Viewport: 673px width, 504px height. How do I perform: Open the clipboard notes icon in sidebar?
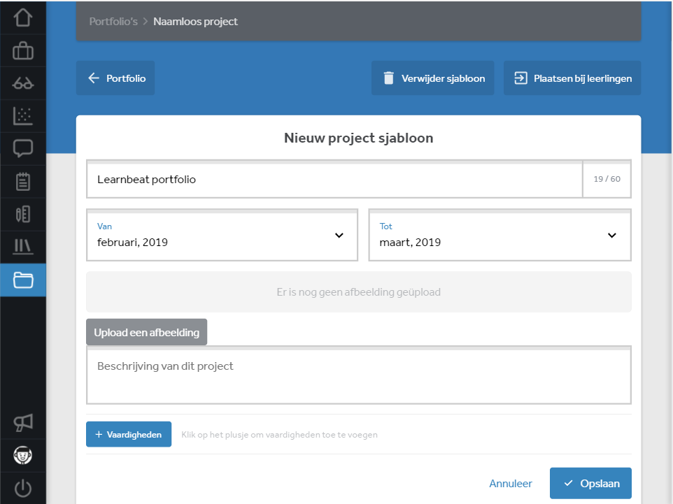23,182
